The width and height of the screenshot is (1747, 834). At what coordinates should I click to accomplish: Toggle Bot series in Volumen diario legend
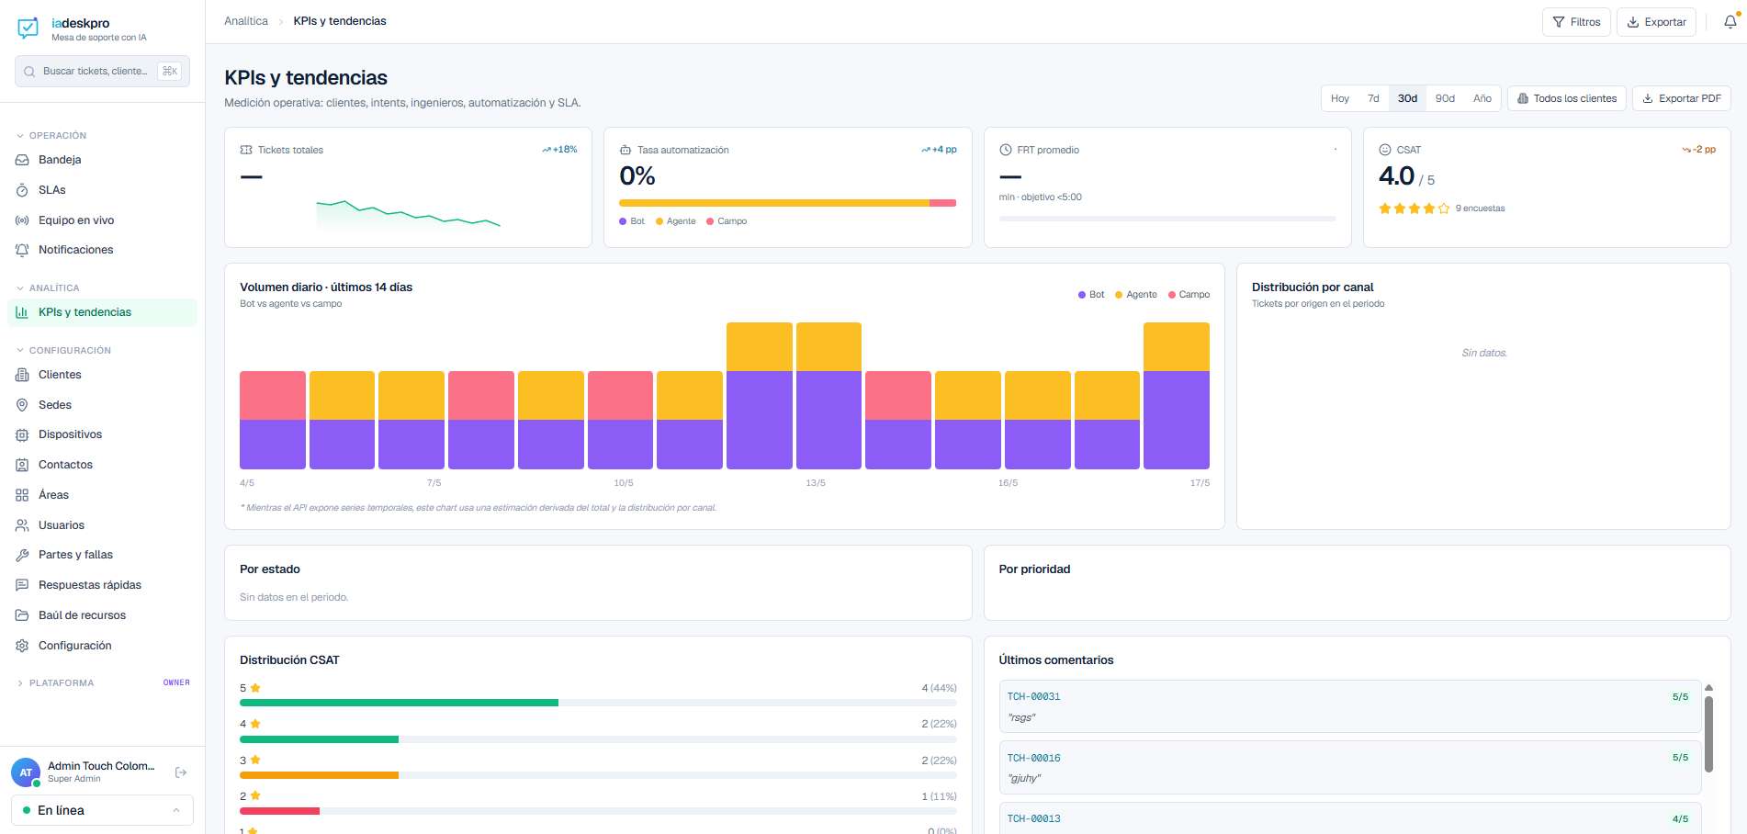[1091, 295]
